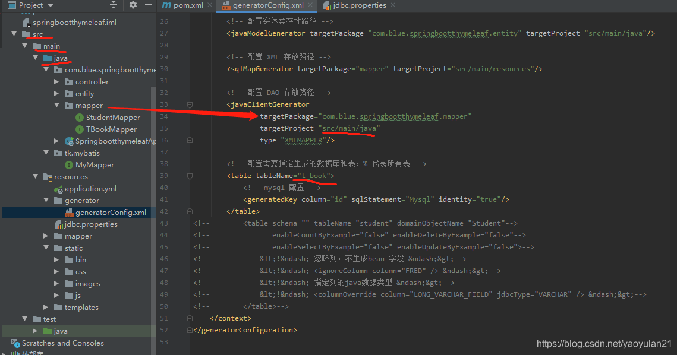Open the Settings gear in Project panel
The width and height of the screenshot is (677, 355).
[x=133, y=5]
